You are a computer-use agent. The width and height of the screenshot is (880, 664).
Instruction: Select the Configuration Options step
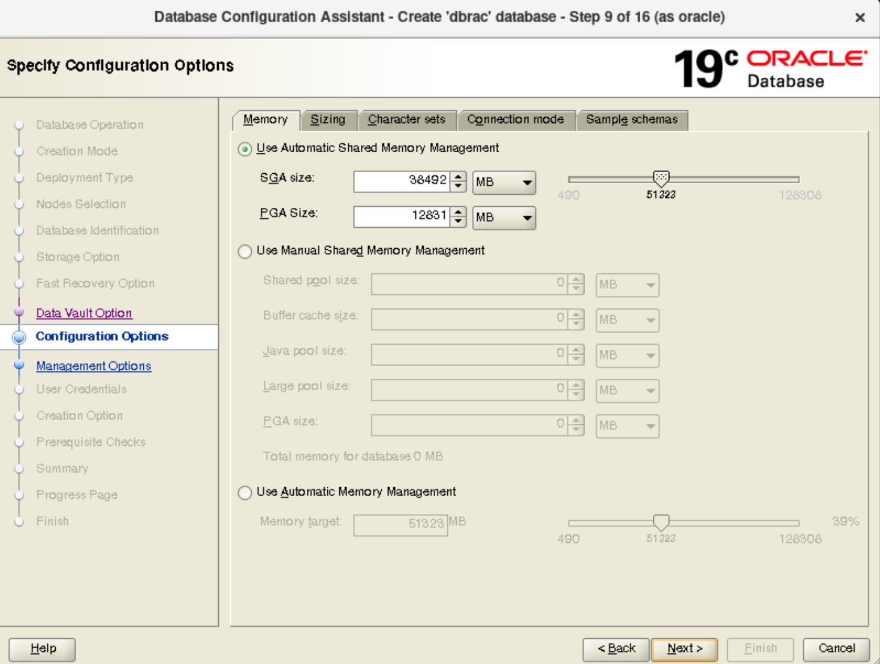coord(102,336)
